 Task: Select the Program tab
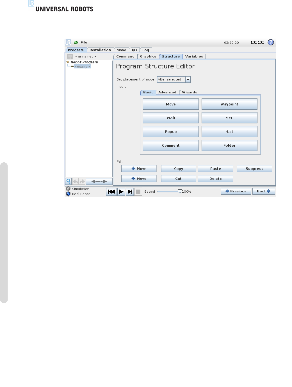click(76, 50)
